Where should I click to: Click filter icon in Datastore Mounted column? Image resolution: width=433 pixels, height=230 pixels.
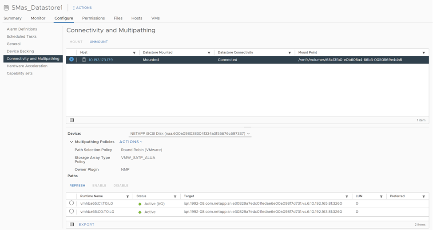point(209,53)
